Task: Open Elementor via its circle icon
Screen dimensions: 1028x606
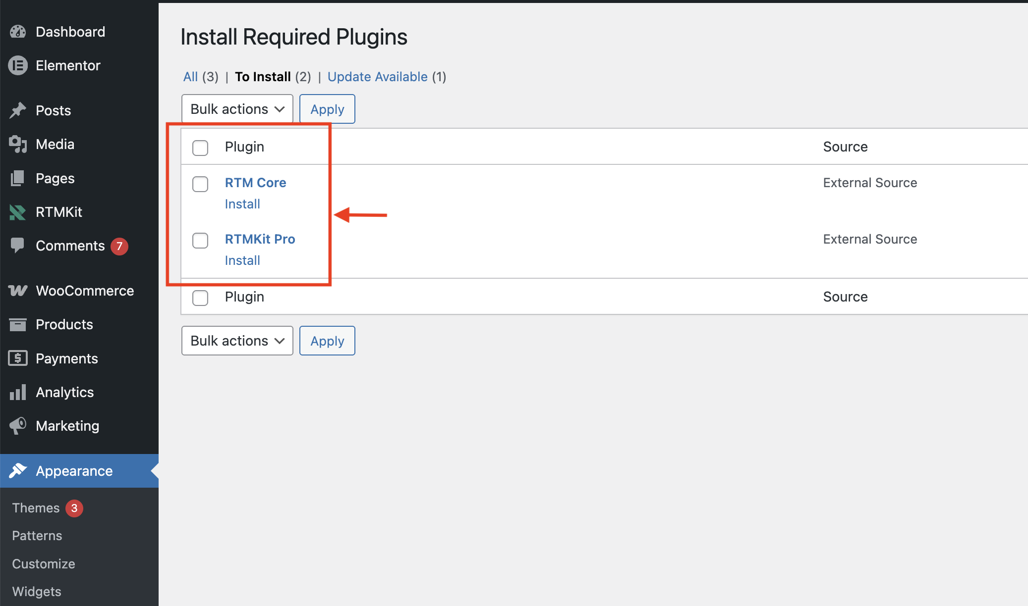Action: pyautogui.click(x=18, y=65)
